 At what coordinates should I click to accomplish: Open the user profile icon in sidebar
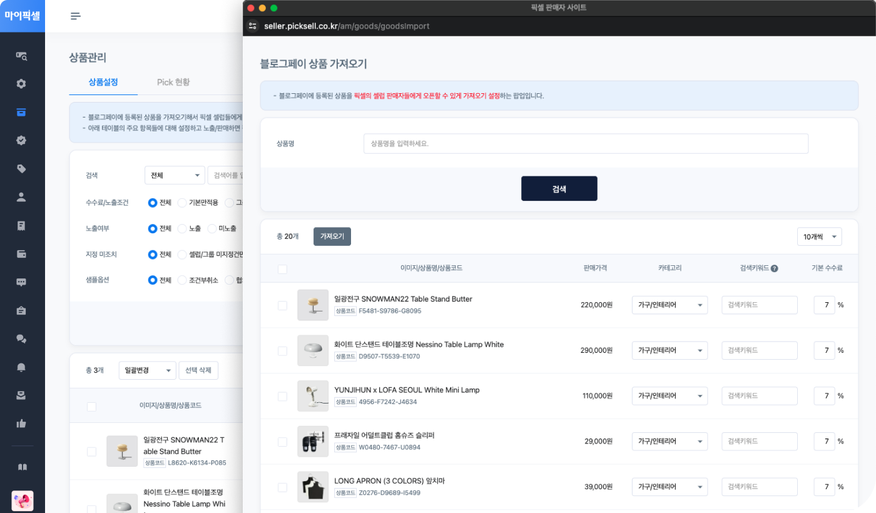coord(21,197)
